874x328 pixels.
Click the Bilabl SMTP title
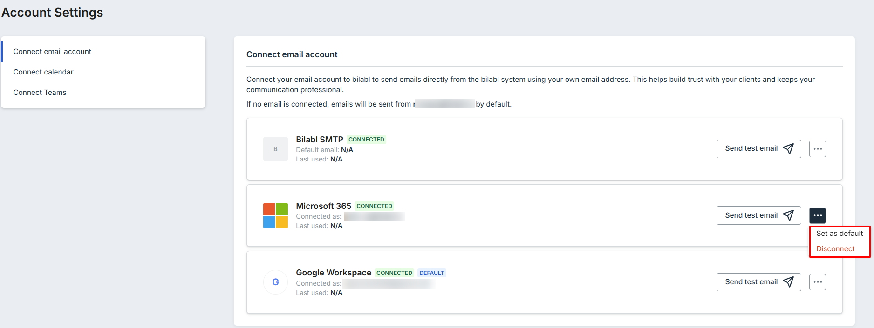320,140
